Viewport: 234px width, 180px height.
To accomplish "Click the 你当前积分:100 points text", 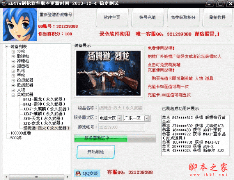I will 55,34.
